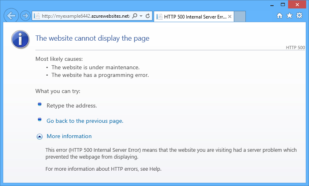Collapse the More information section arrow
Viewport: 309px width, 186px height.
point(39,136)
